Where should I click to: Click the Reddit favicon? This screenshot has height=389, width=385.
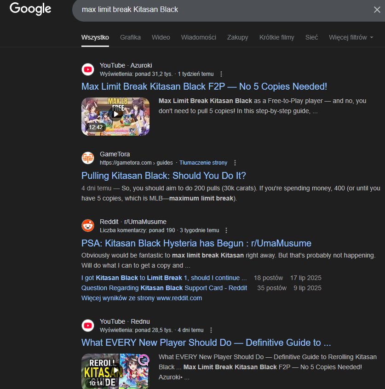tap(88, 225)
